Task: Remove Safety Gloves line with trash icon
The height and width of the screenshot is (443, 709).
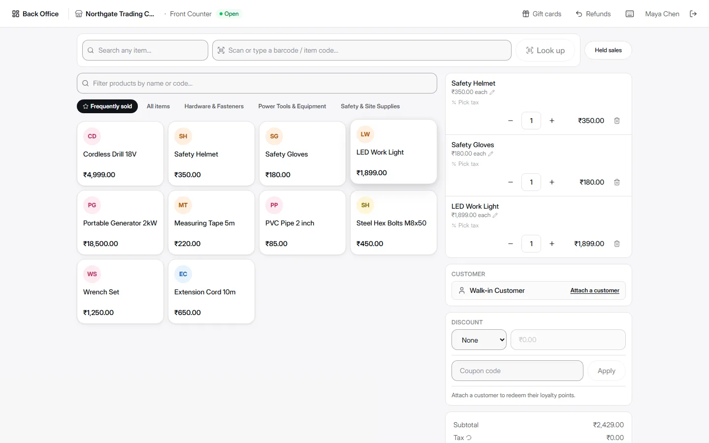Action: coord(617,182)
